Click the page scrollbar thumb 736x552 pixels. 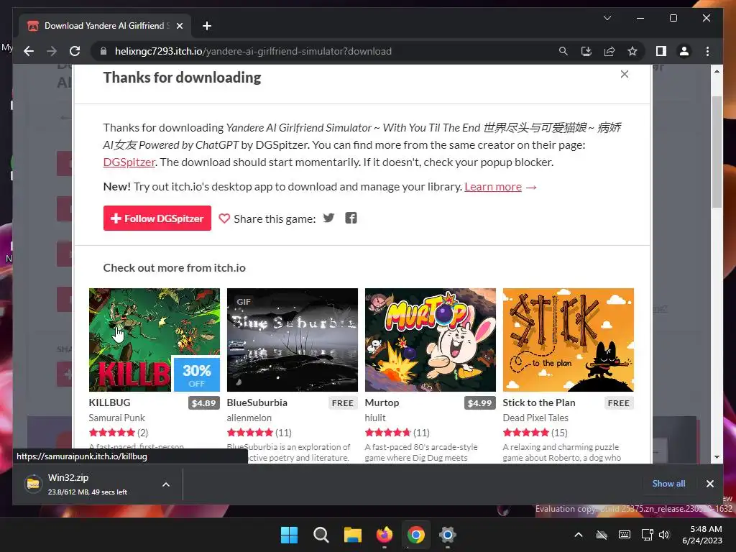click(717, 152)
